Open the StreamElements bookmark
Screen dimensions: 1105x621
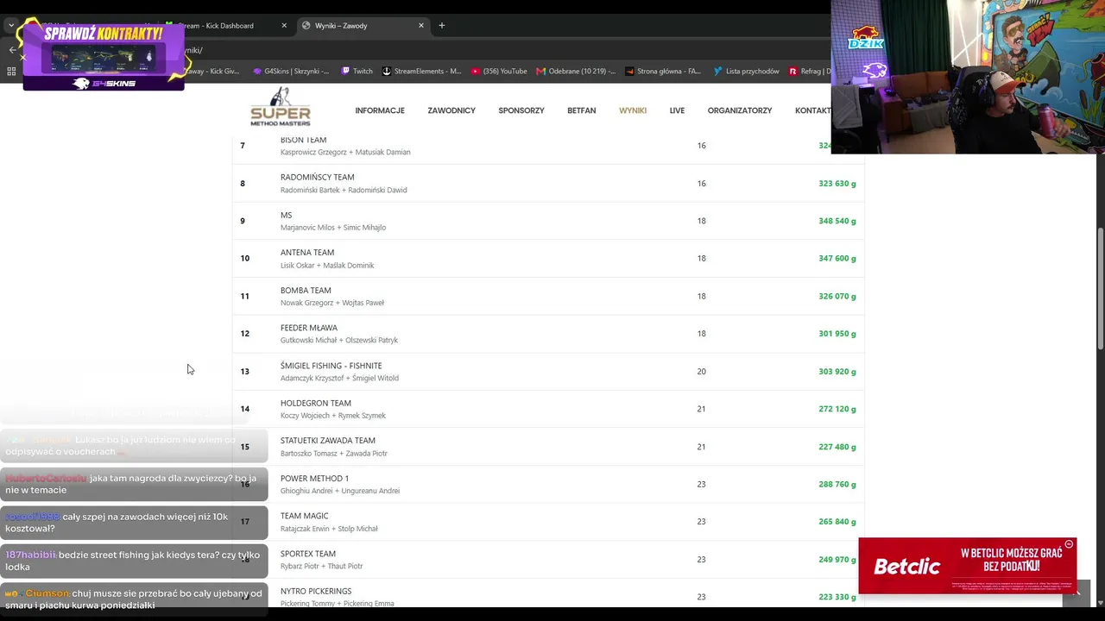[422, 72]
